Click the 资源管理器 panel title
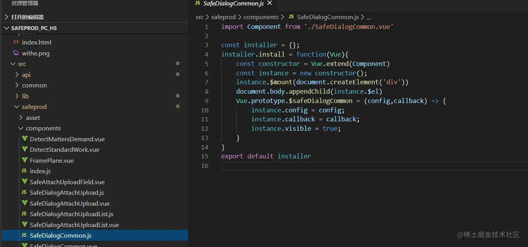The image size is (528, 247). 25,3
